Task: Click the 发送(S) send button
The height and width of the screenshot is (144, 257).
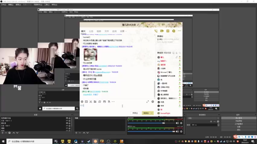Action: pos(146,113)
